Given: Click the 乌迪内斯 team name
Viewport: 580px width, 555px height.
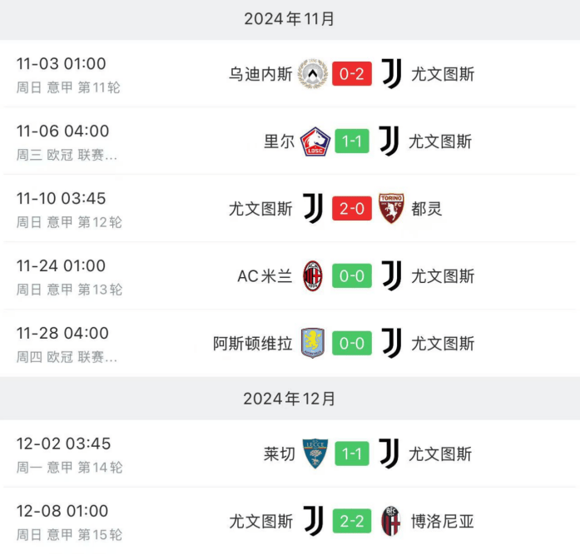Looking at the screenshot, I should [x=260, y=74].
